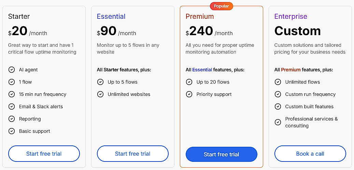The height and width of the screenshot is (170, 354).
Task: Click the checkmark icon next to 1 flow
Action: 12,82
